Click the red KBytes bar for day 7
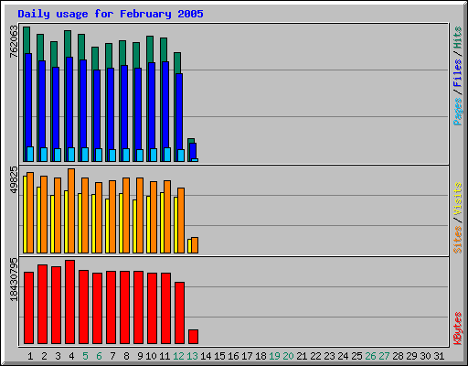 tap(111, 307)
